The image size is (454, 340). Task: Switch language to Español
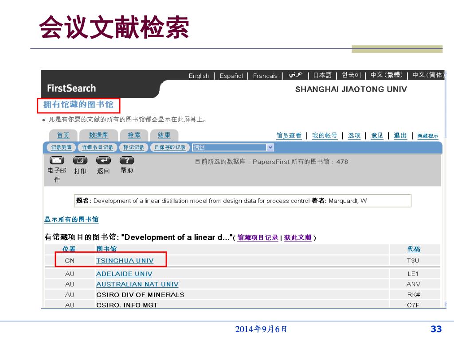point(231,76)
